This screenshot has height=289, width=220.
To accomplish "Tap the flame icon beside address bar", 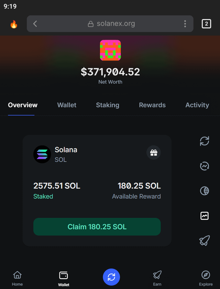I will point(14,24).
